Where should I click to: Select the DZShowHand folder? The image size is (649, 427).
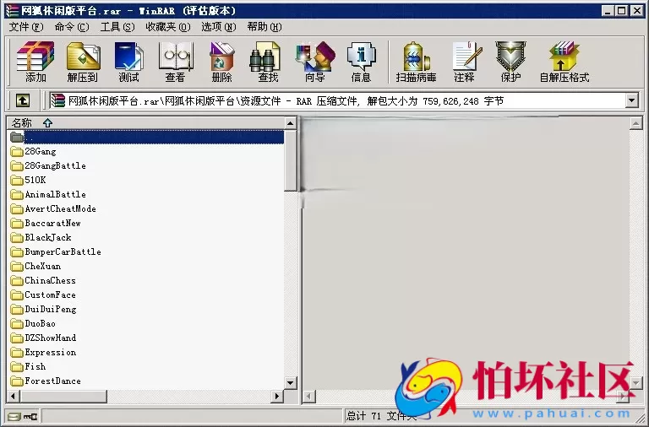(43, 338)
